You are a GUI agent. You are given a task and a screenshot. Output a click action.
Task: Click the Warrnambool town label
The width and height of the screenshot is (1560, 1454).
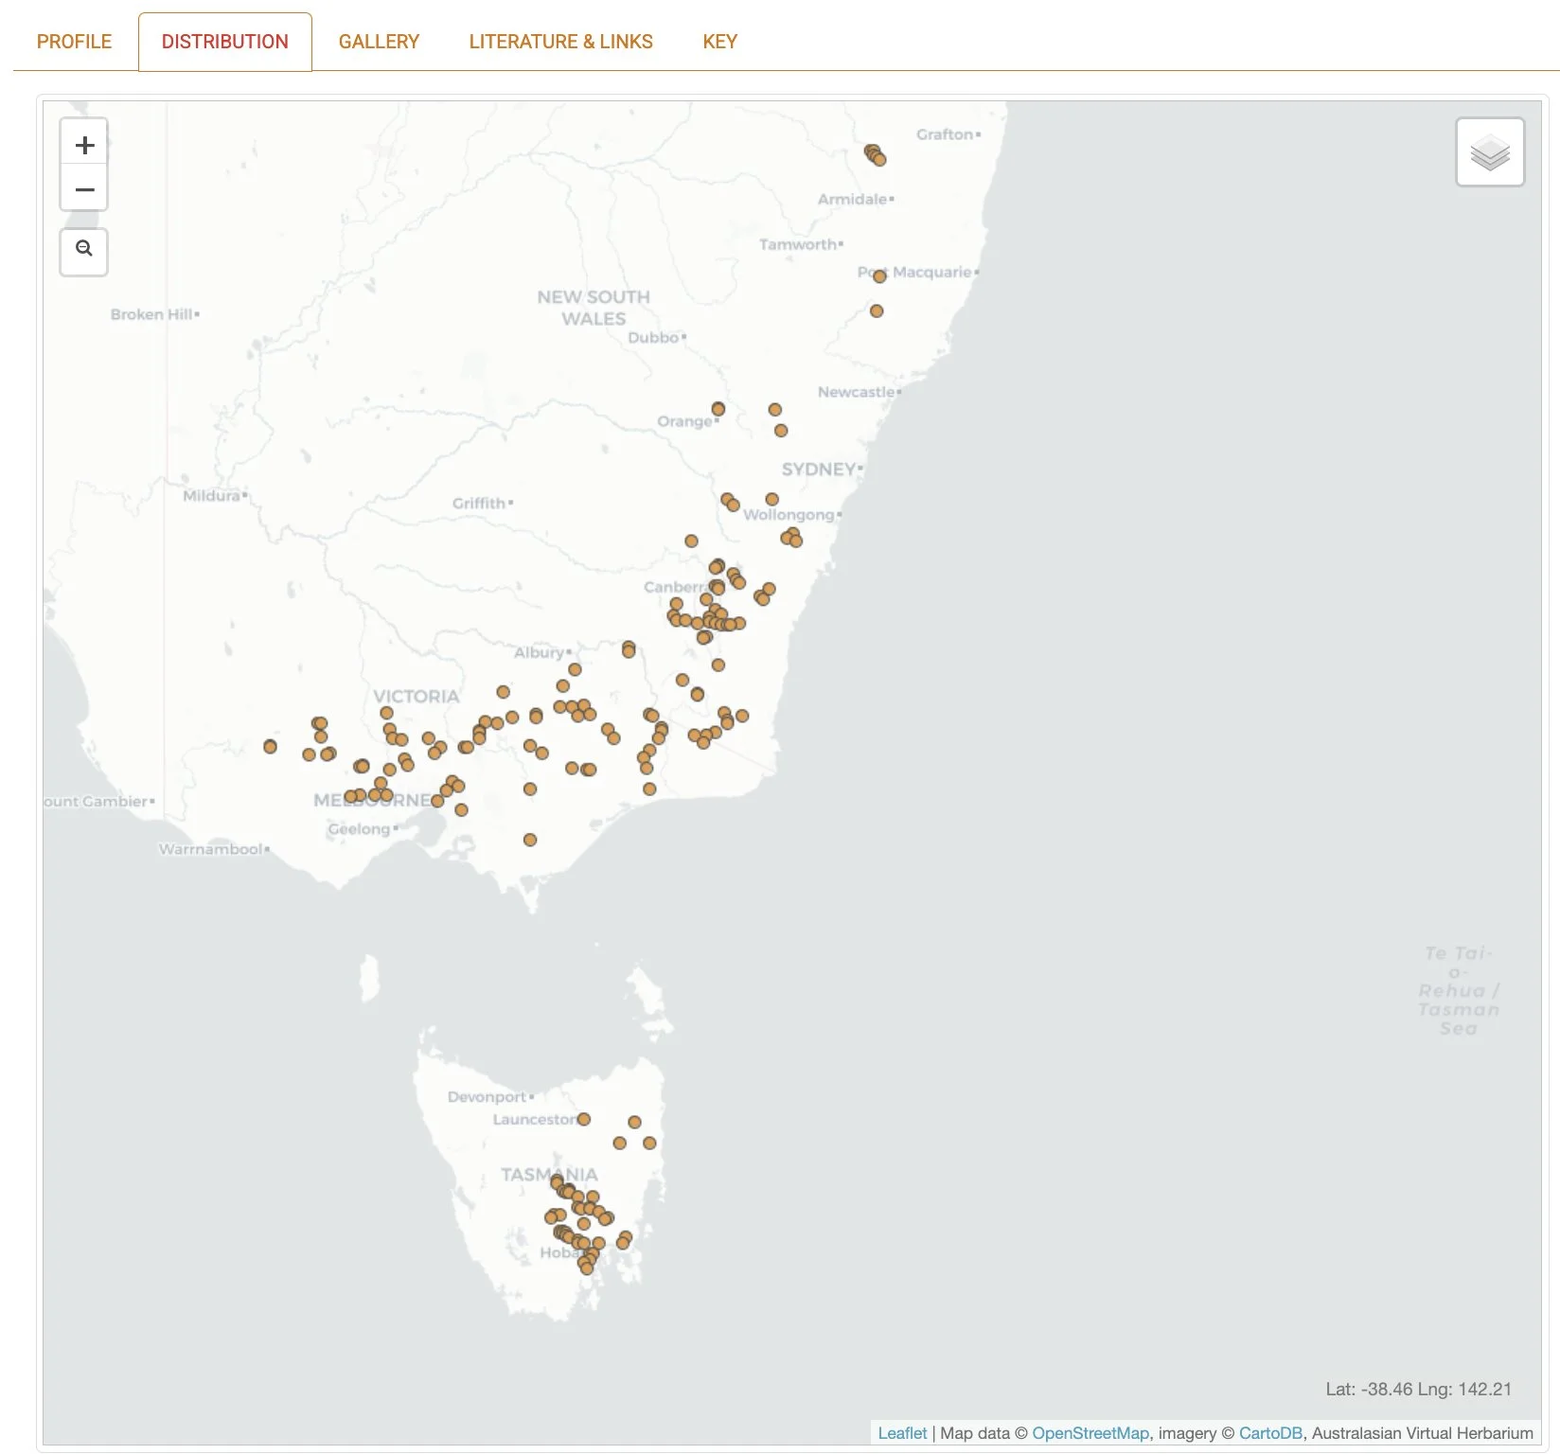210,849
